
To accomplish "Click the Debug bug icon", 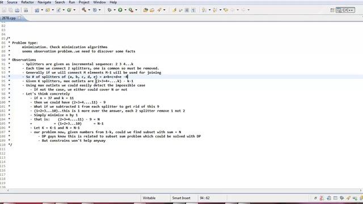I will pyautogui.click(x=109, y=10).
